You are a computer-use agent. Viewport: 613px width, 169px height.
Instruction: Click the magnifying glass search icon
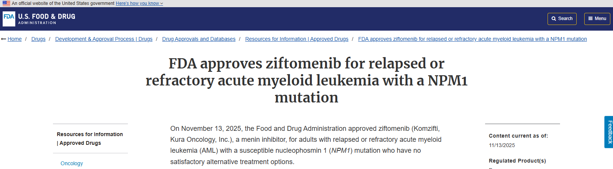tap(554, 19)
